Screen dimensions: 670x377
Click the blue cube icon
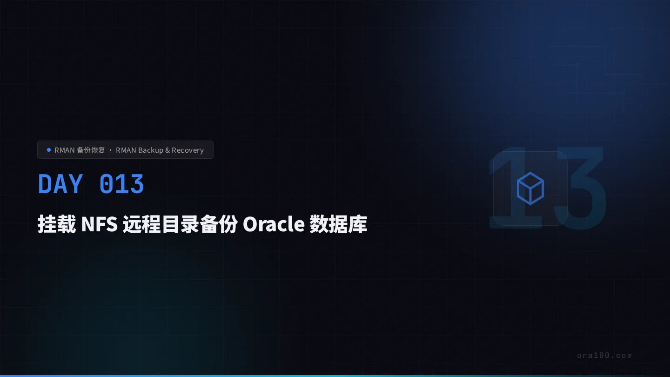(530, 188)
